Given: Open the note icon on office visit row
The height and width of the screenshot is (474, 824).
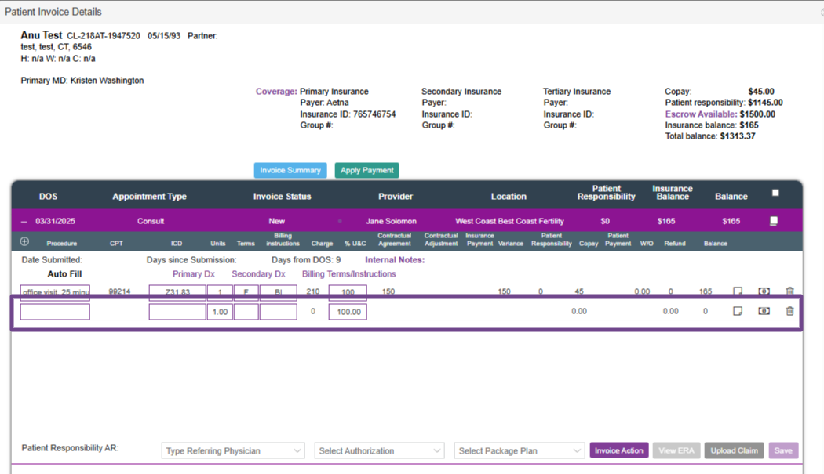Looking at the screenshot, I should click(x=738, y=291).
